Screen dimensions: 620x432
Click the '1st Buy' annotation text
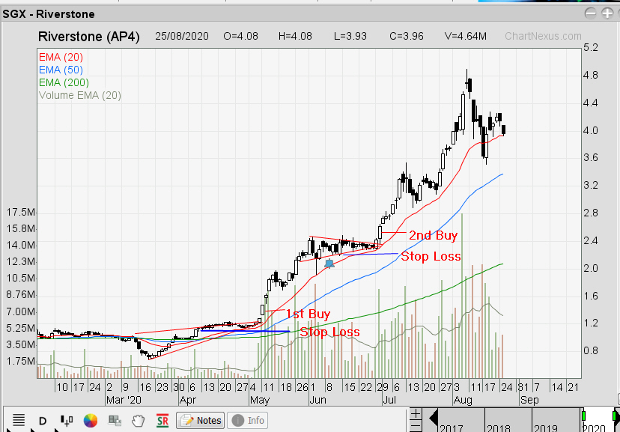click(x=308, y=314)
